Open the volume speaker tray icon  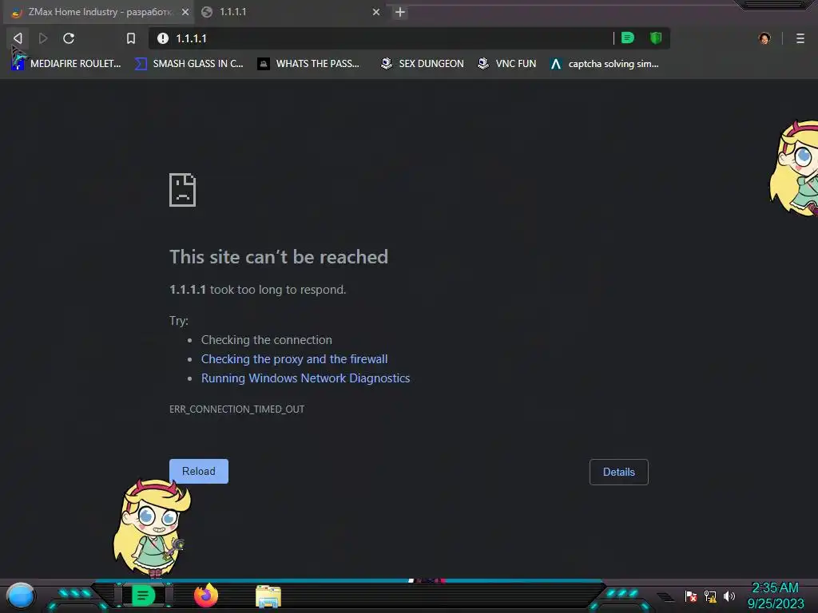pos(729,595)
